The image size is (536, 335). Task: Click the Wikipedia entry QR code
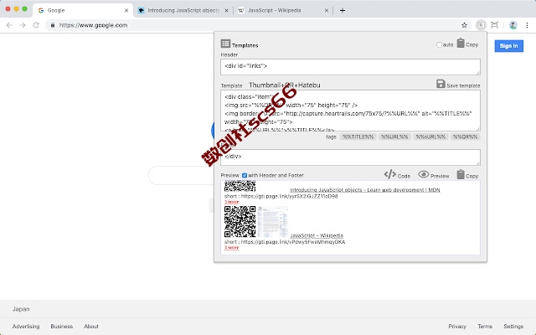click(x=240, y=221)
